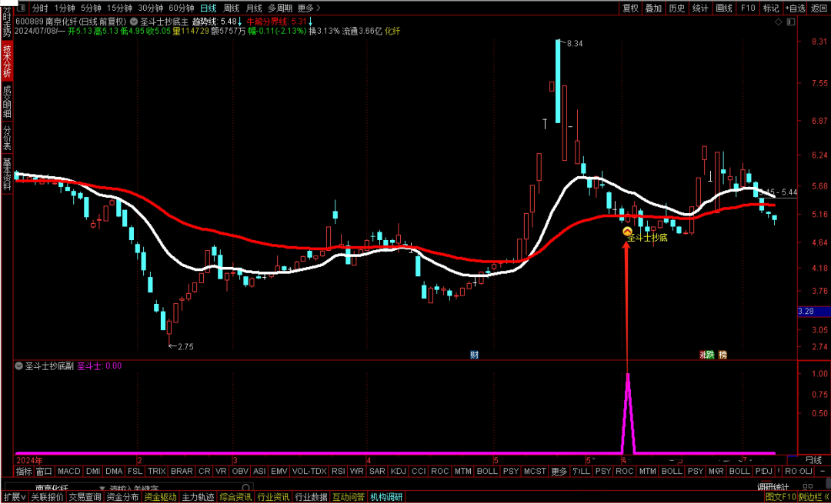831x504 pixels.
Task: Click the 圣斗士抄底 signal marker icon
Action: (x=627, y=231)
